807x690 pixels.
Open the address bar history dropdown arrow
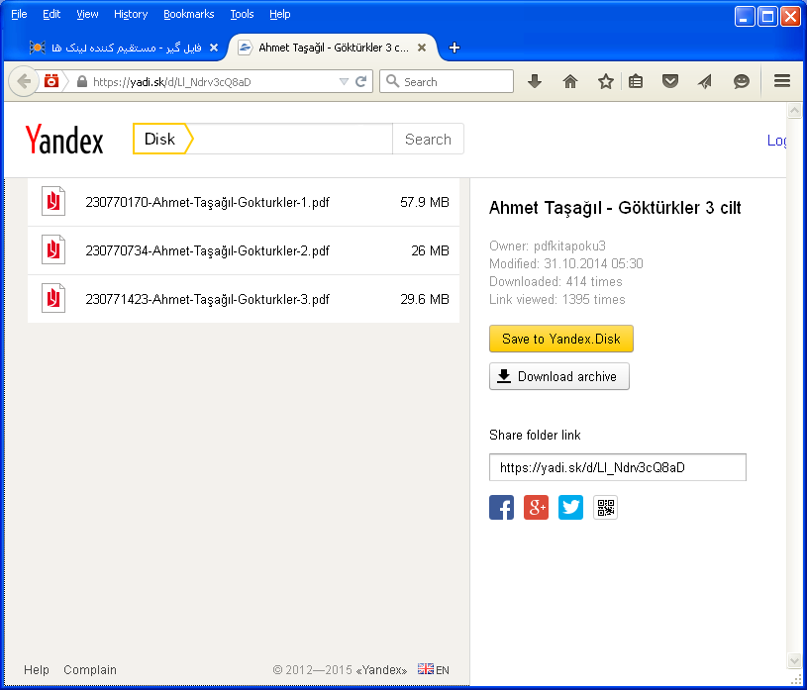(x=344, y=81)
